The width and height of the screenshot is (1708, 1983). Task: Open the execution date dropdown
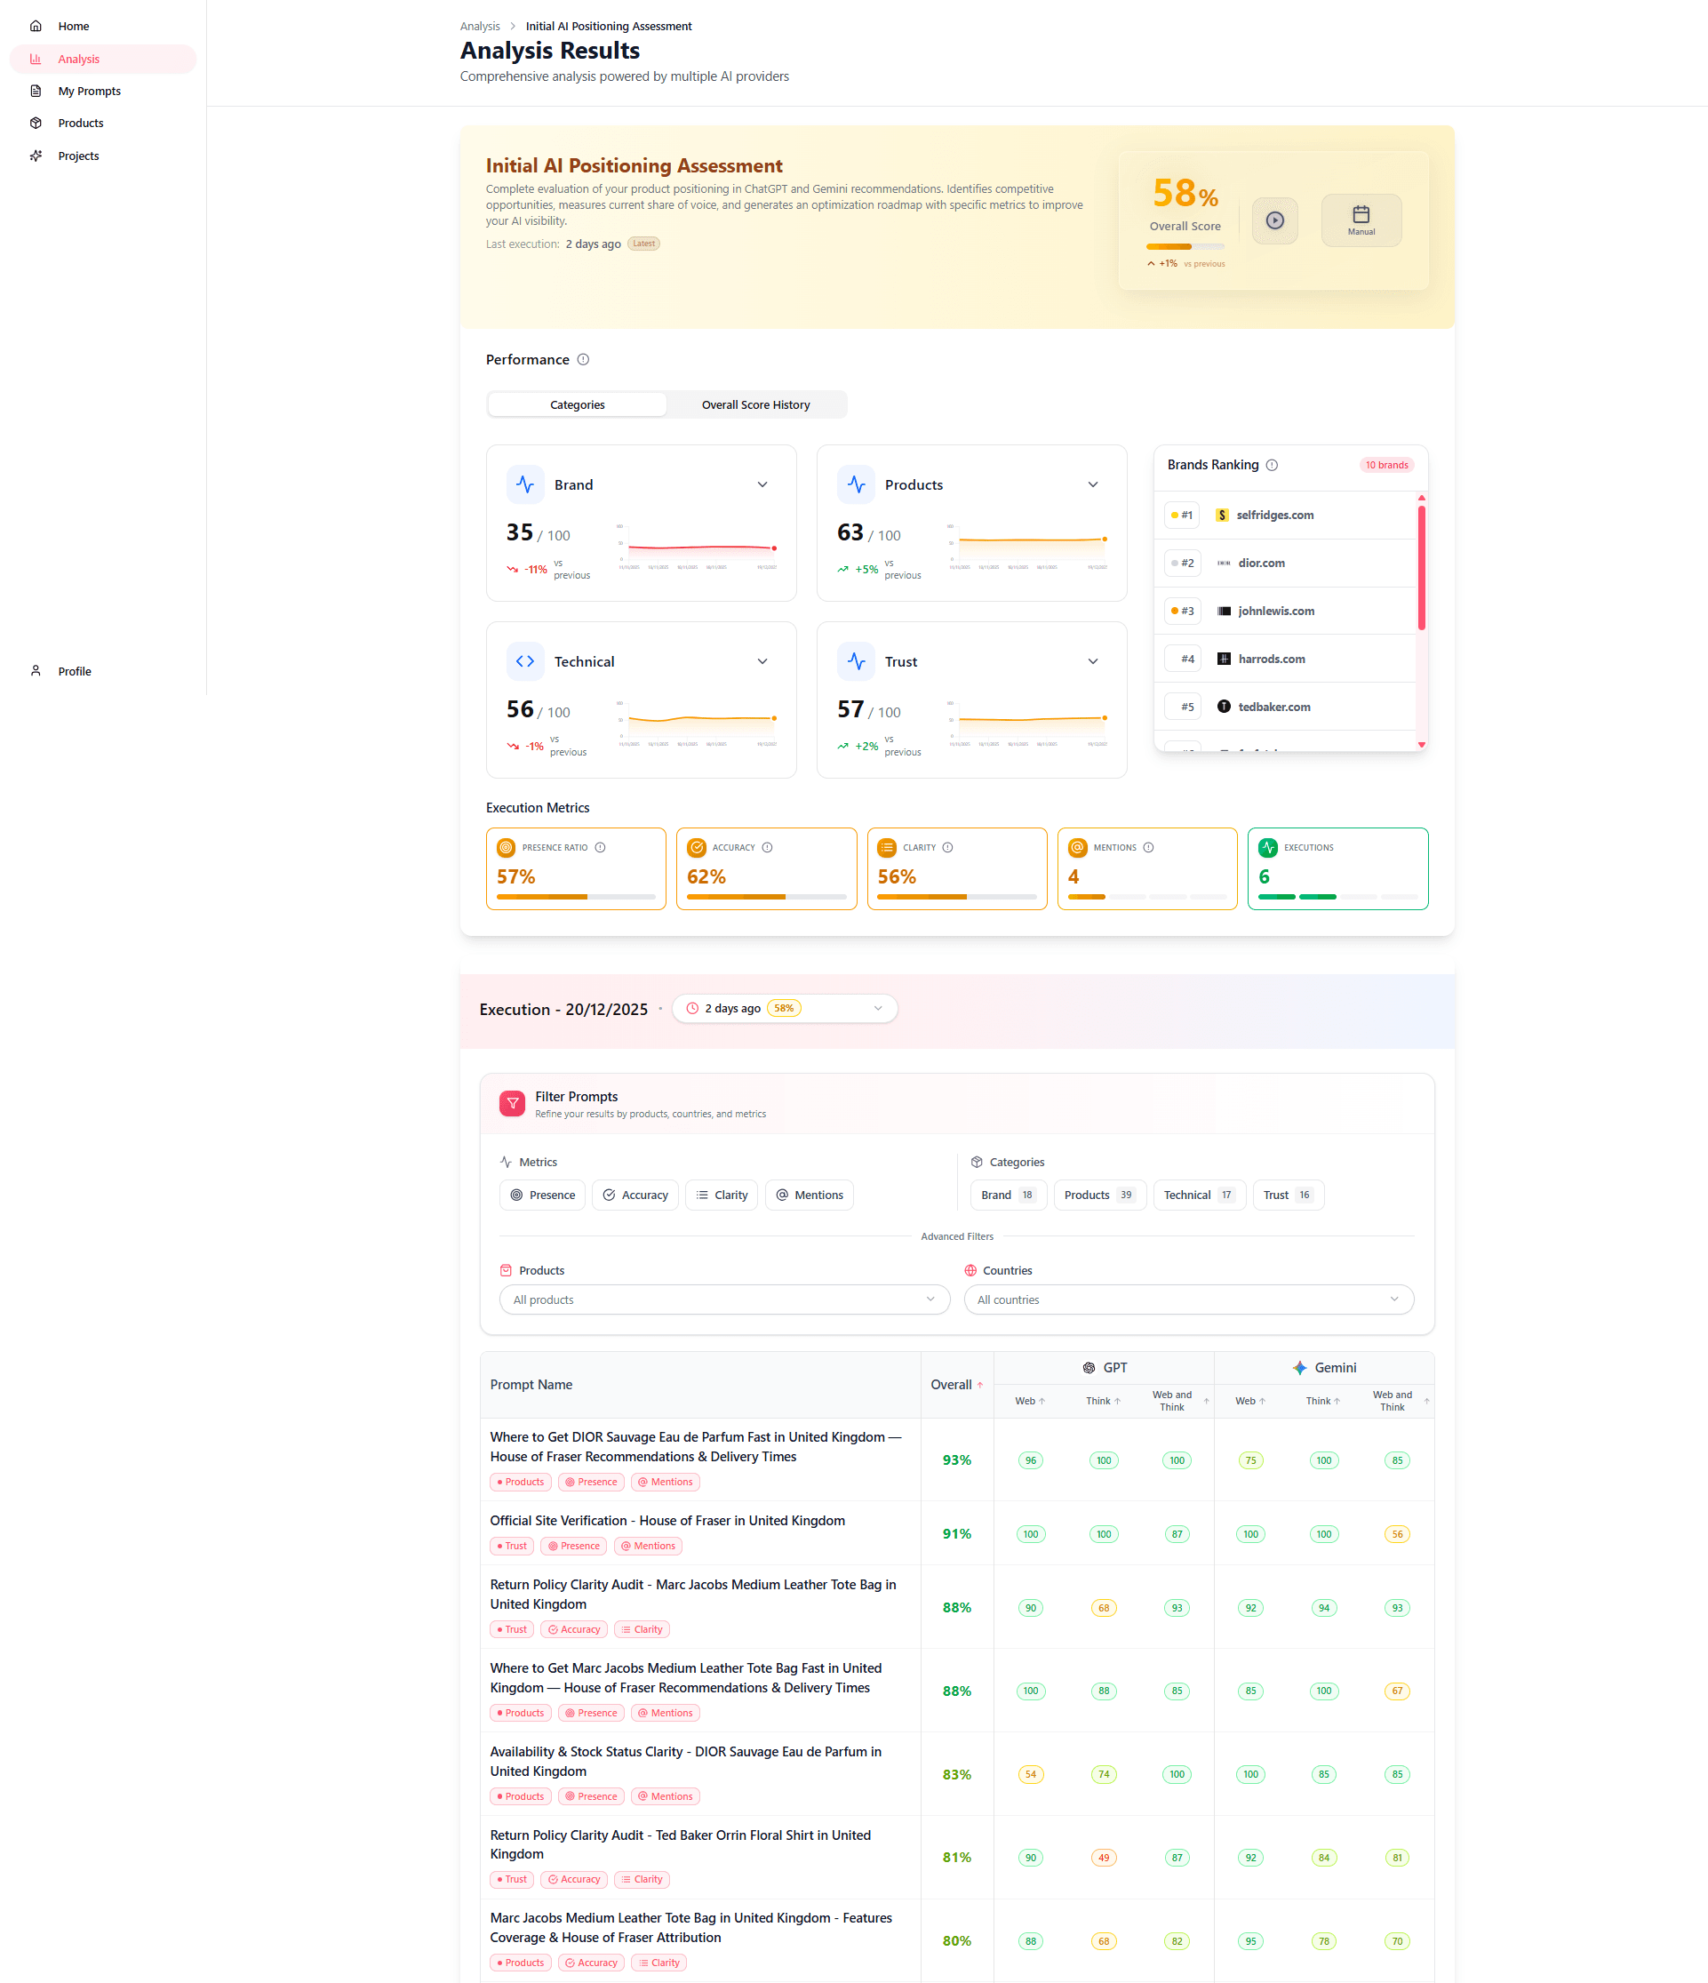tap(784, 1009)
